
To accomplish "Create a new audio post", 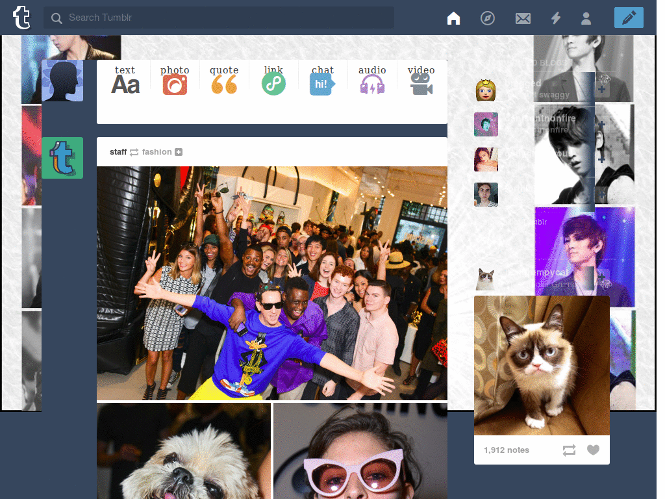I will (x=372, y=80).
